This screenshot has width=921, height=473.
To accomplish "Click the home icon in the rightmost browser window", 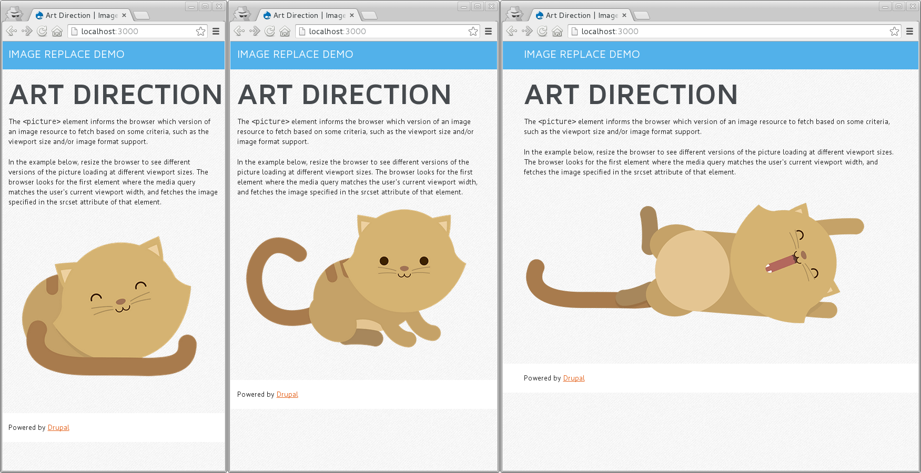I will [558, 32].
